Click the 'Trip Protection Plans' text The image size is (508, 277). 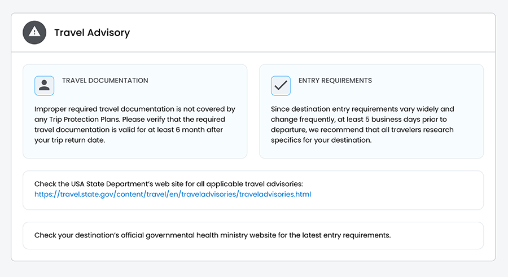tap(84, 120)
